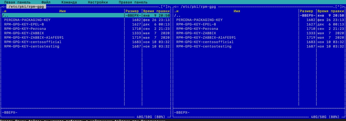Click size 1687 in left panel
This screenshot has height=121, width=346.
pos(137,46)
